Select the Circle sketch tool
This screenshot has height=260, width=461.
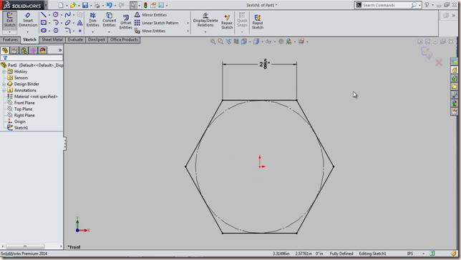click(56, 15)
